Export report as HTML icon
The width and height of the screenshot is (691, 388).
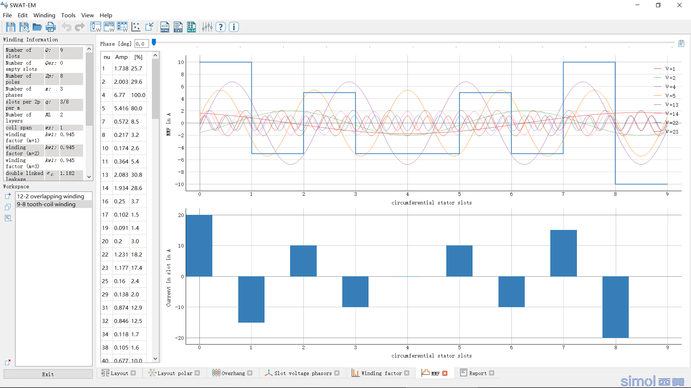pos(165,27)
